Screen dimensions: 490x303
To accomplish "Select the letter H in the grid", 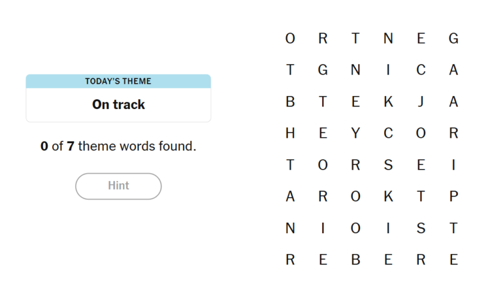I will [290, 134].
